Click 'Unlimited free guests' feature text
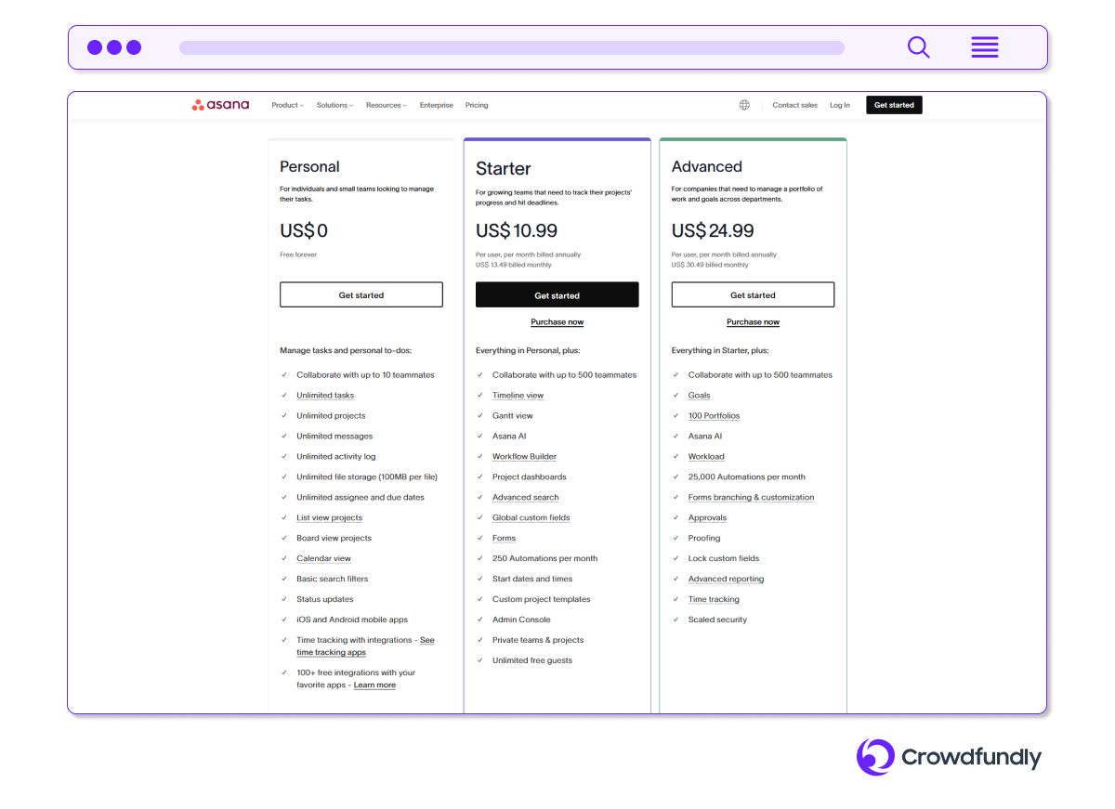 pyautogui.click(x=532, y=661)
